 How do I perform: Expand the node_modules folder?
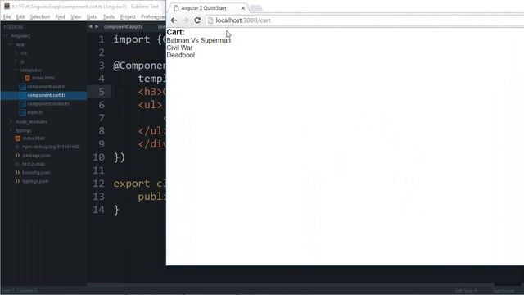pos(11,122)
